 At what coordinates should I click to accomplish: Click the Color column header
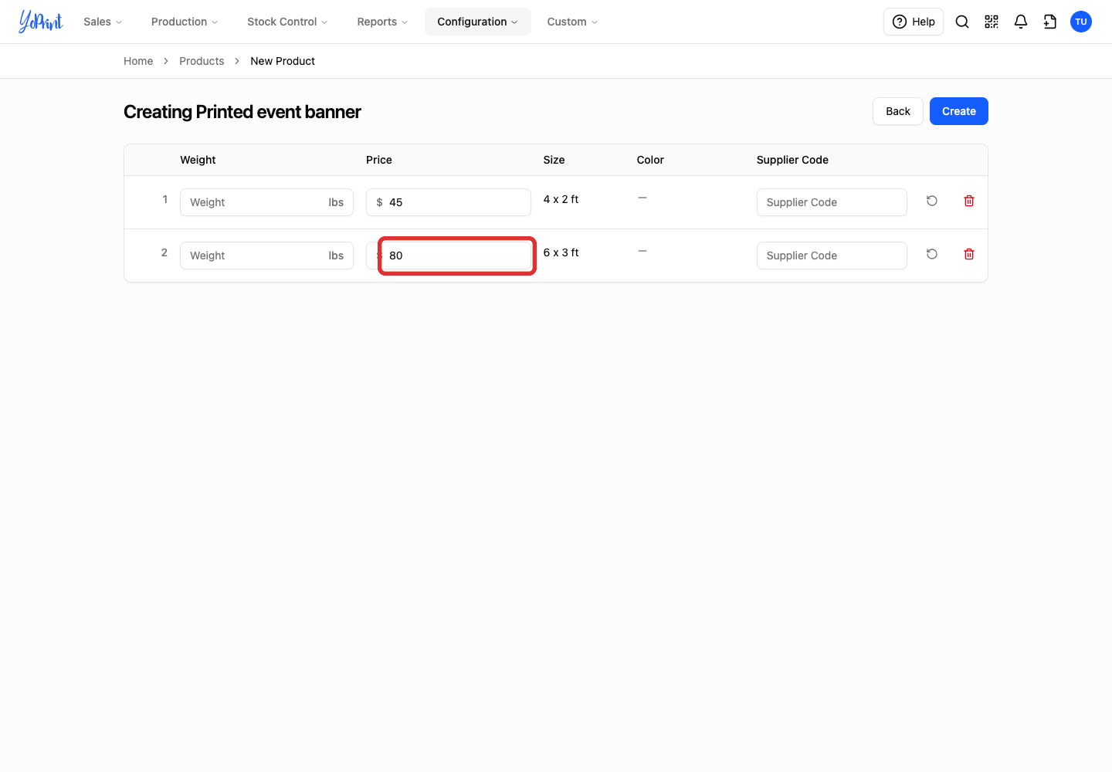[x=650, y=160]
